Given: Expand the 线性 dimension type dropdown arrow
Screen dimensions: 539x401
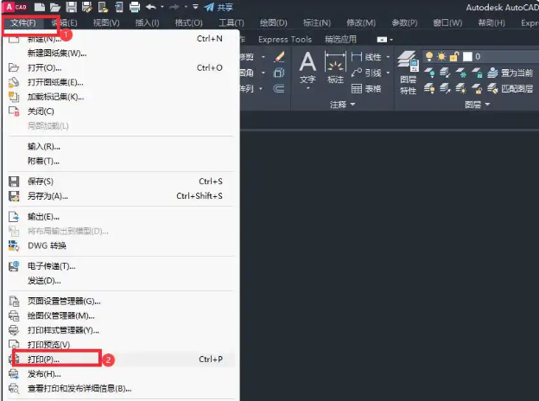Looking at the screenshot, I should coord(388,57).
